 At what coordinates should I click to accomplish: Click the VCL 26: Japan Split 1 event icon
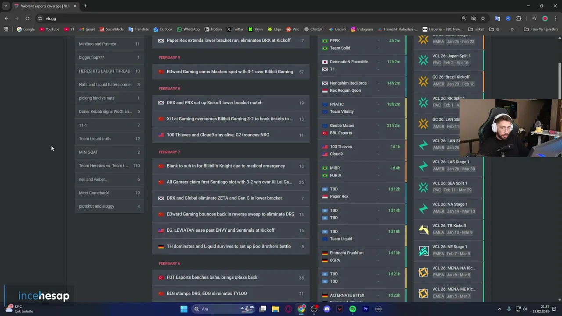pyautogui.click(x=423, y=60)
